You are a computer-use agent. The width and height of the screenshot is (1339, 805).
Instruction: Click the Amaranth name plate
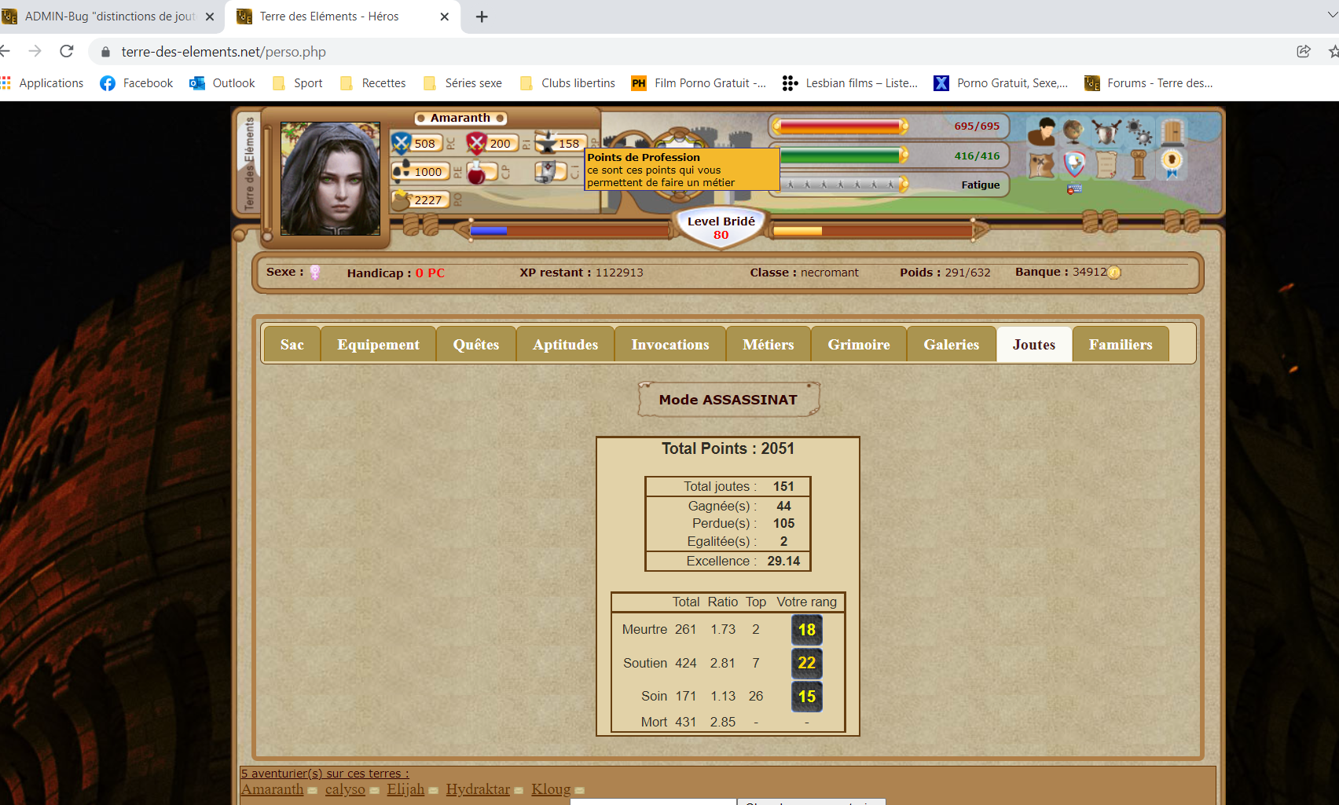(x=460, y=118)
